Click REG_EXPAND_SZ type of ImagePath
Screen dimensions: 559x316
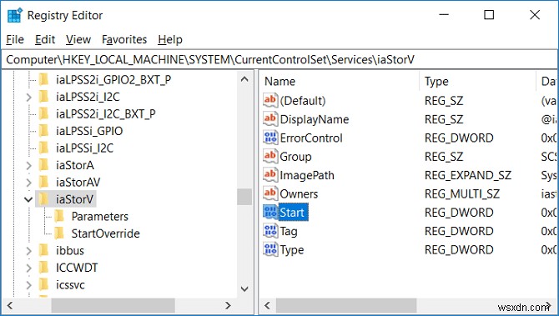[468, 175]
